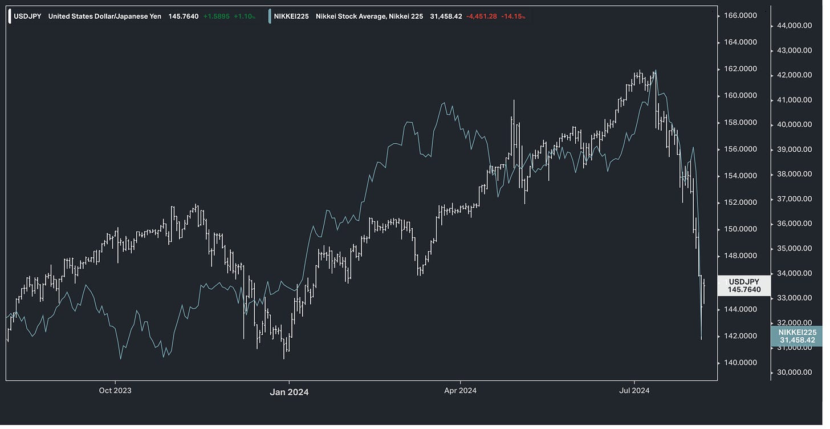Click the Nikkei last value 31,458.42 in legend
Image resolution: width=830 pixels, height=429 pixels.
tap(445, 17)
